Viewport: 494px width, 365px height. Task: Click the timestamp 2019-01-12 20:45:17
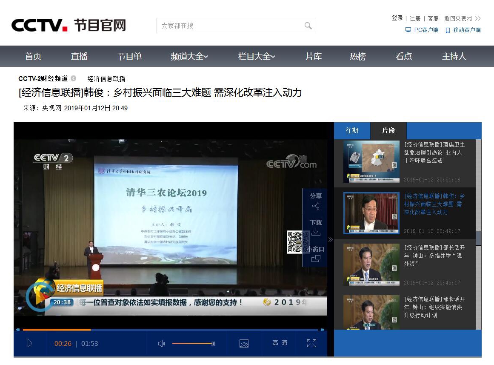pyautogui.click(x=432, y=283)
